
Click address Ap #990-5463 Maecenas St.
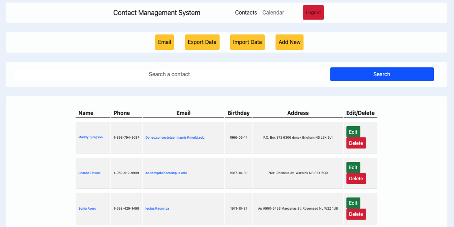tap(298, 209)
